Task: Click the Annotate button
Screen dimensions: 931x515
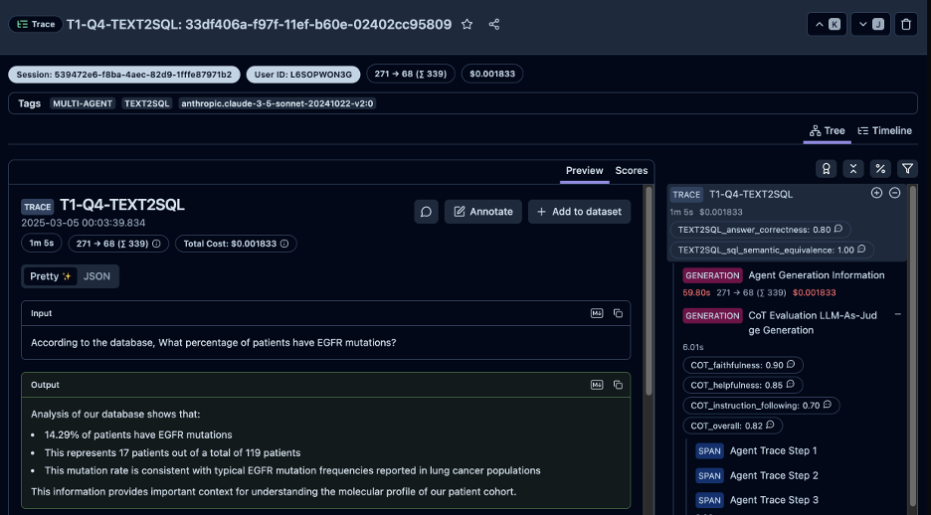Action: click(483, 212)
